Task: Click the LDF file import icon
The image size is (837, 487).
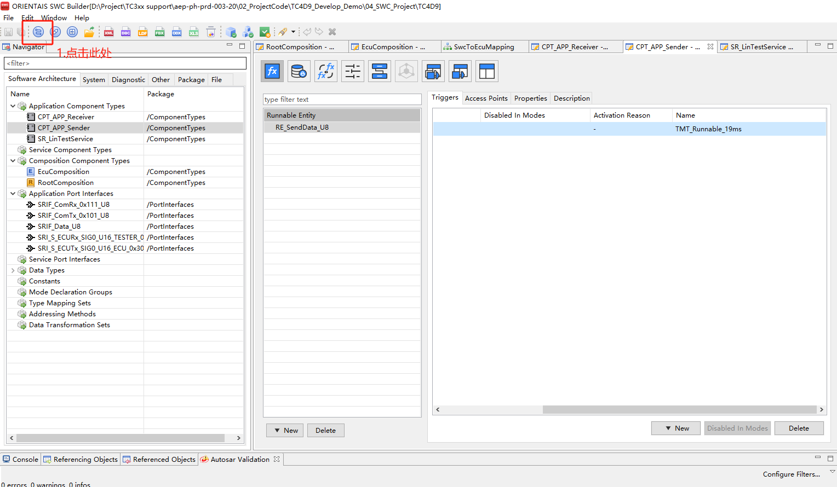Action: 143,32
